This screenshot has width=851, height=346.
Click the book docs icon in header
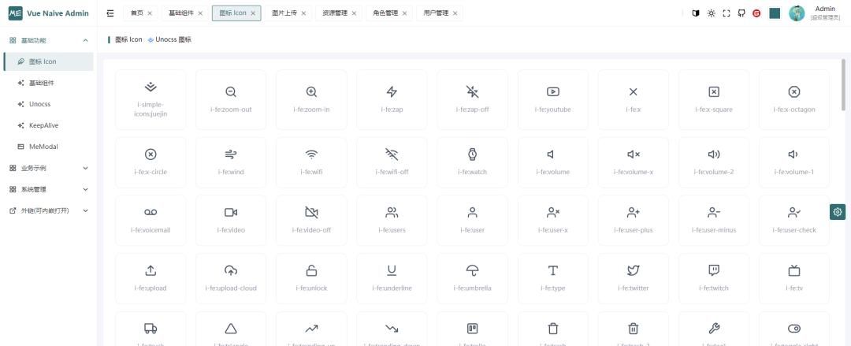696,13
